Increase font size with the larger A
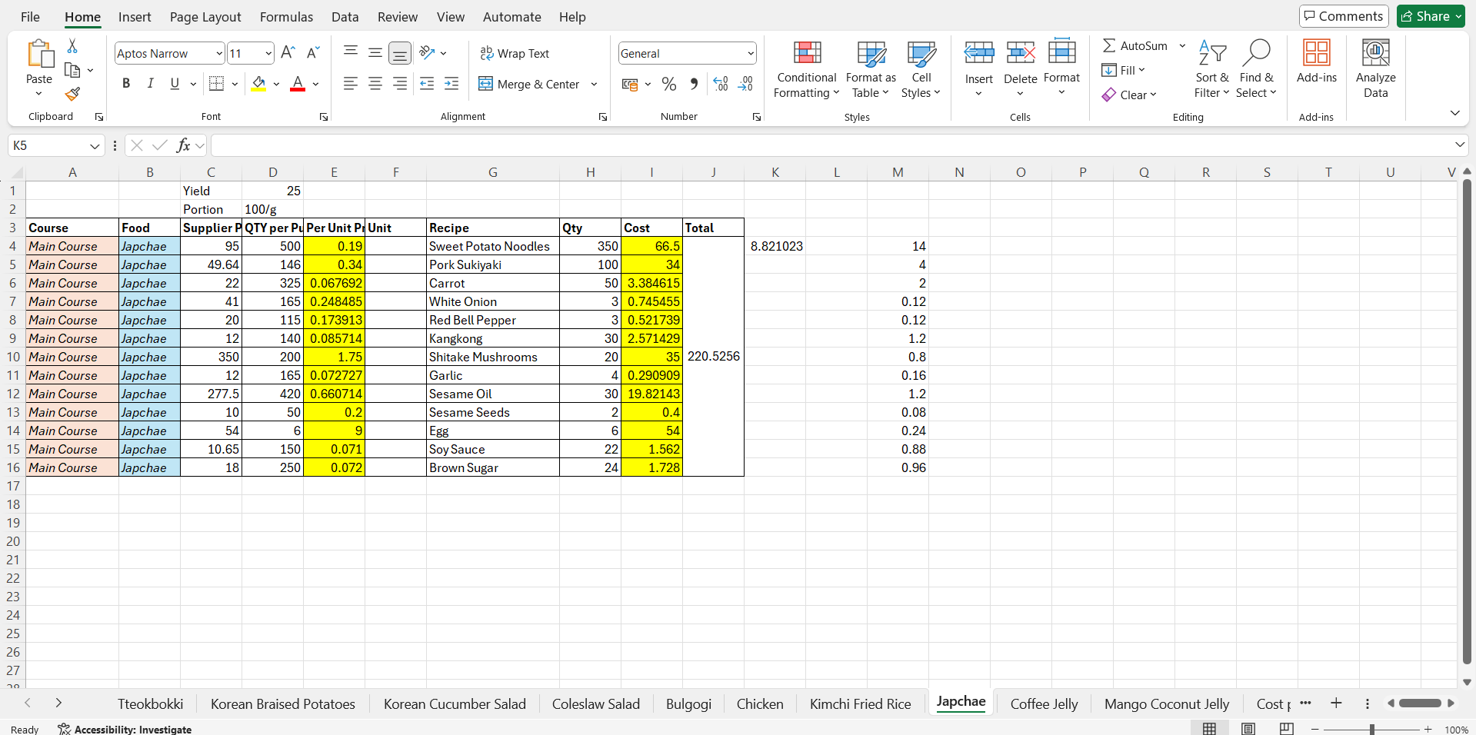This screenshot has width=1476, height=735. pos(288,53)
